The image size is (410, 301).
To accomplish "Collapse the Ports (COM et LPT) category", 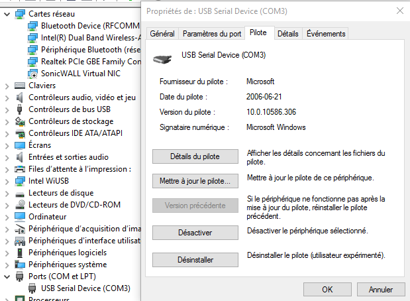I will tap(7, 276).
